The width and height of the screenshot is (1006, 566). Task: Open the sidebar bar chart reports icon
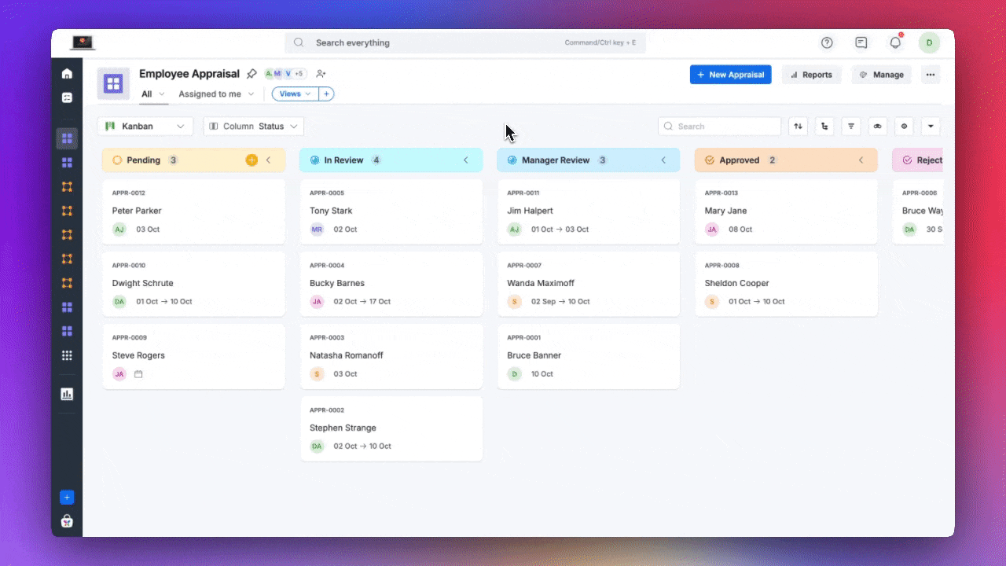[67, 394]
